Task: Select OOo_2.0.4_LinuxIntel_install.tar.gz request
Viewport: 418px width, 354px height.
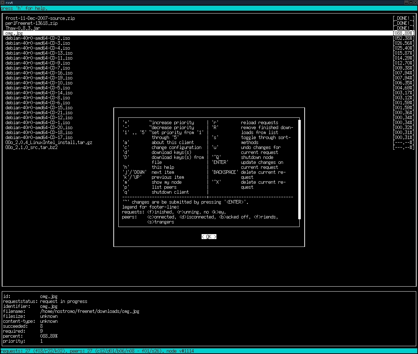Action: [x=49, y=142]
